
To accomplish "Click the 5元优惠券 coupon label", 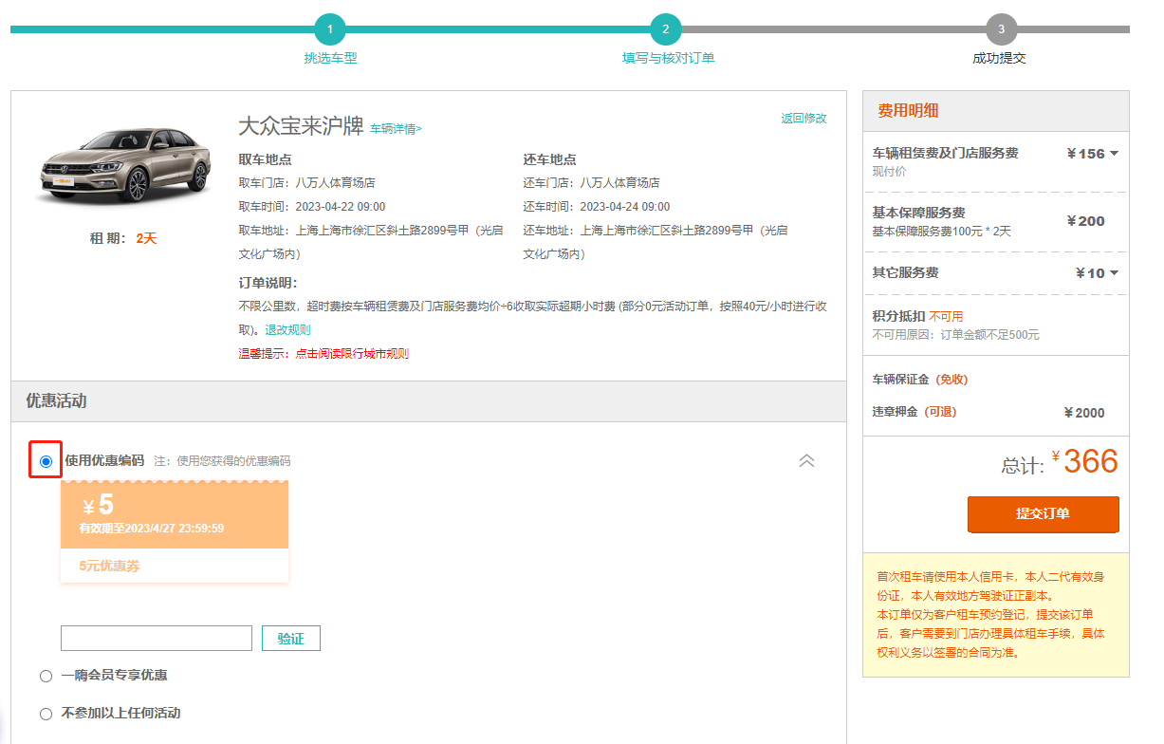I will coord(110,566).
